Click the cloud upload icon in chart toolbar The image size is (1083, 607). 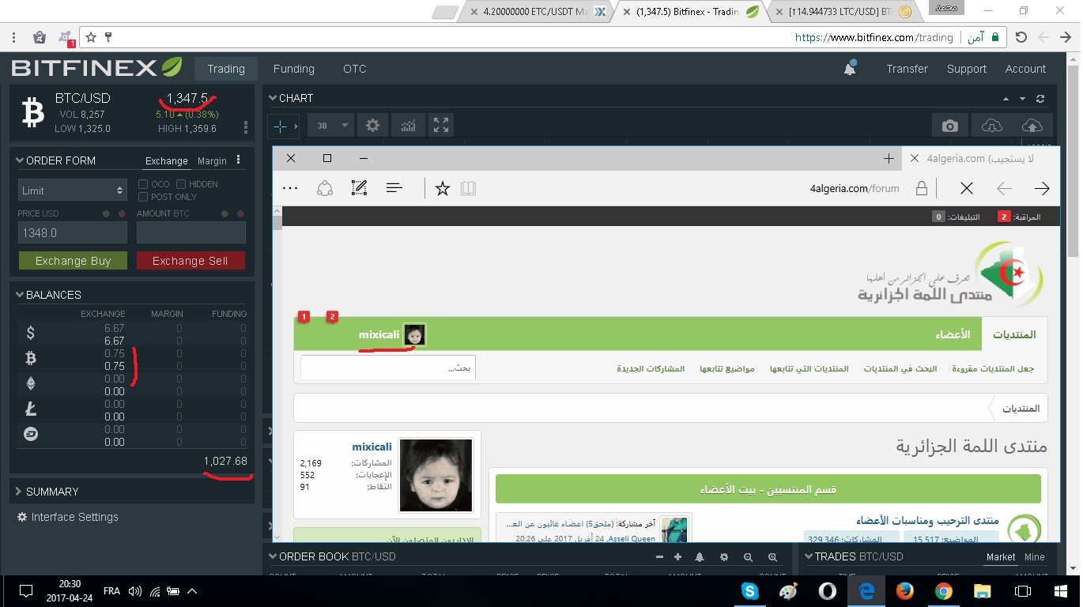click(1032, 126)
